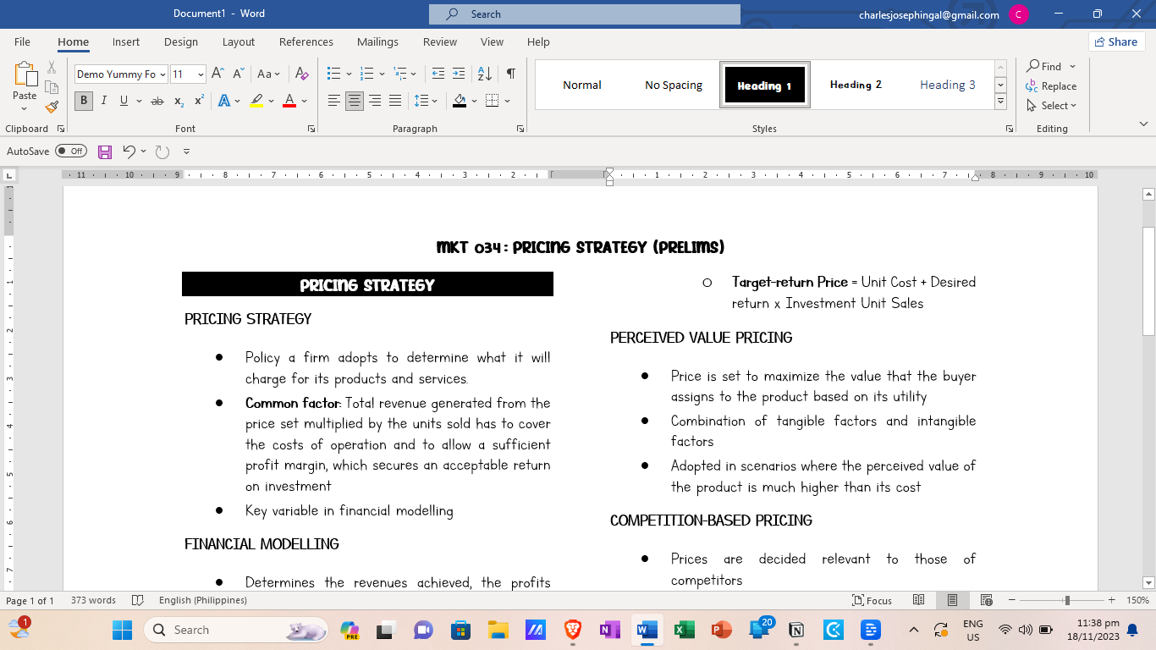Toggle AutoSave switch
This screenshot has width=1156, height=650.
71,151
